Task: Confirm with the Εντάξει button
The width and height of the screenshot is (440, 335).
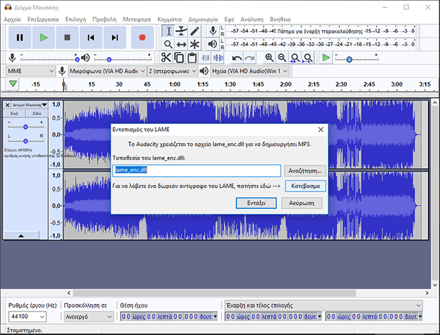Action: pyautogui.click(x=256, y=203)
